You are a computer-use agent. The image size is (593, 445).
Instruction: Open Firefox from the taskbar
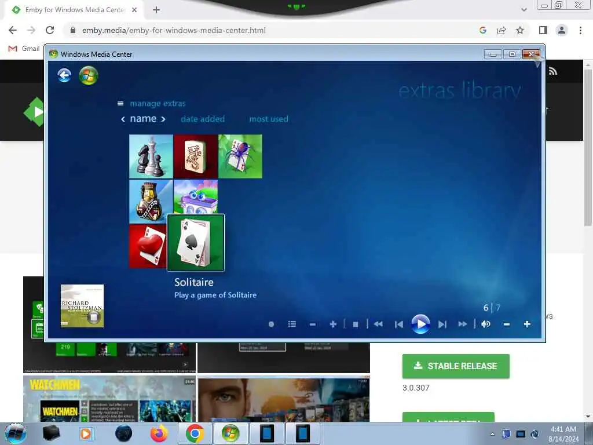(x=159, y=433)
